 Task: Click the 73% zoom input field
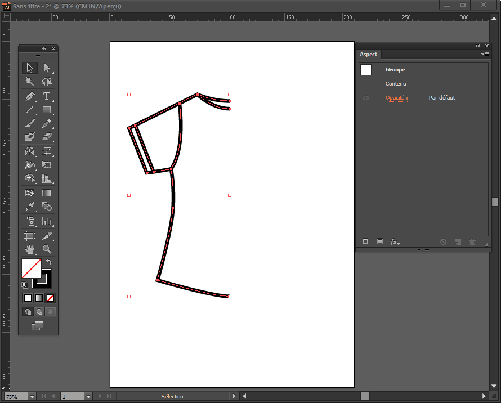16,397
